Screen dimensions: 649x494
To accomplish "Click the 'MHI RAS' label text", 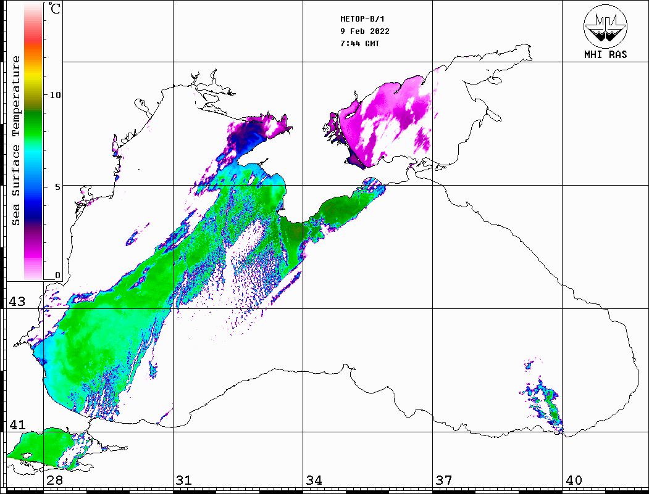I will 605,54.
